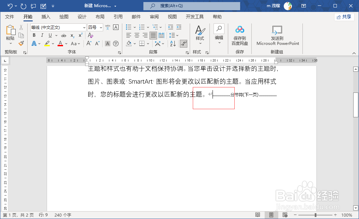Screen dimensions: 359x219
Task: Expand underline style arrow
Action: (x=56, y=35)
